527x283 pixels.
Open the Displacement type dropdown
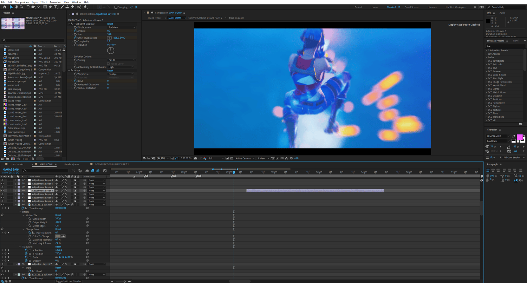tap(121, 27)
